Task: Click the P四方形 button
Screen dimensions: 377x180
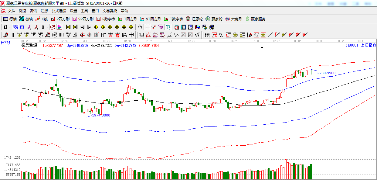Action: tap(60, 19)
